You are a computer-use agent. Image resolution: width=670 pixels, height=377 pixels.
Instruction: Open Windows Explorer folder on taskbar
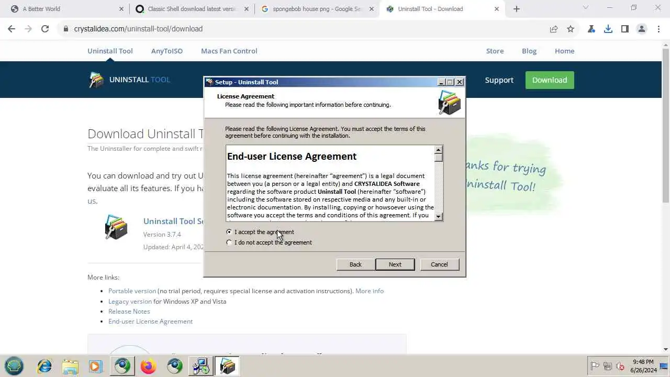[70, 366]
